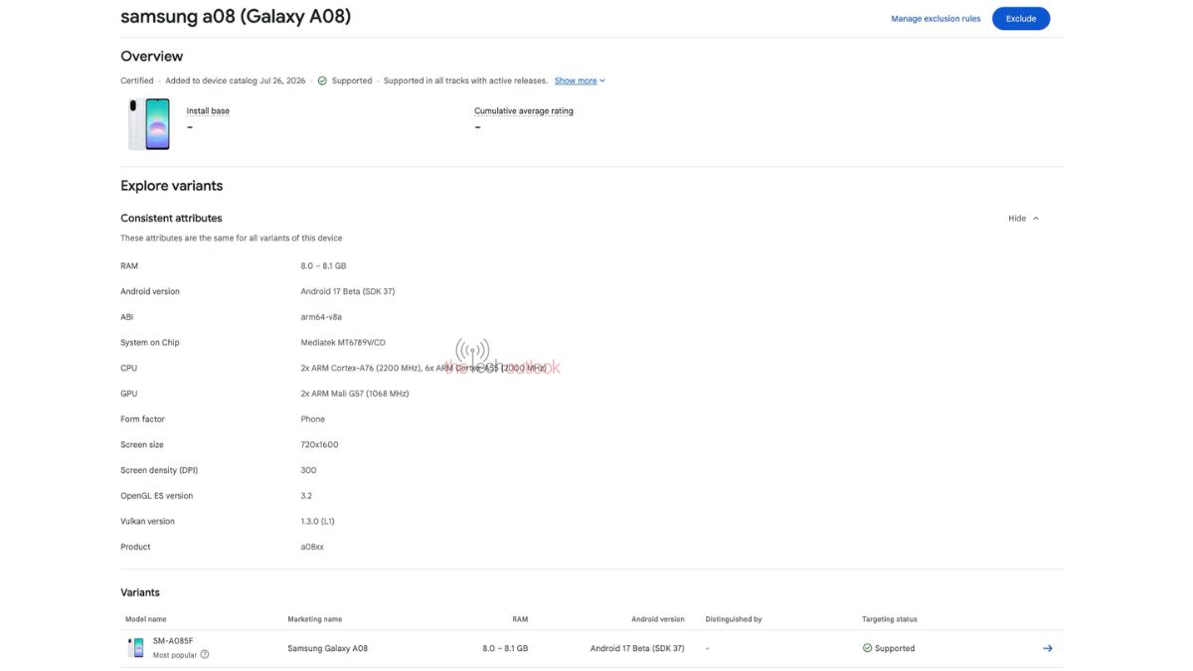Select the 720x1600 screen size value

[319, 444]
